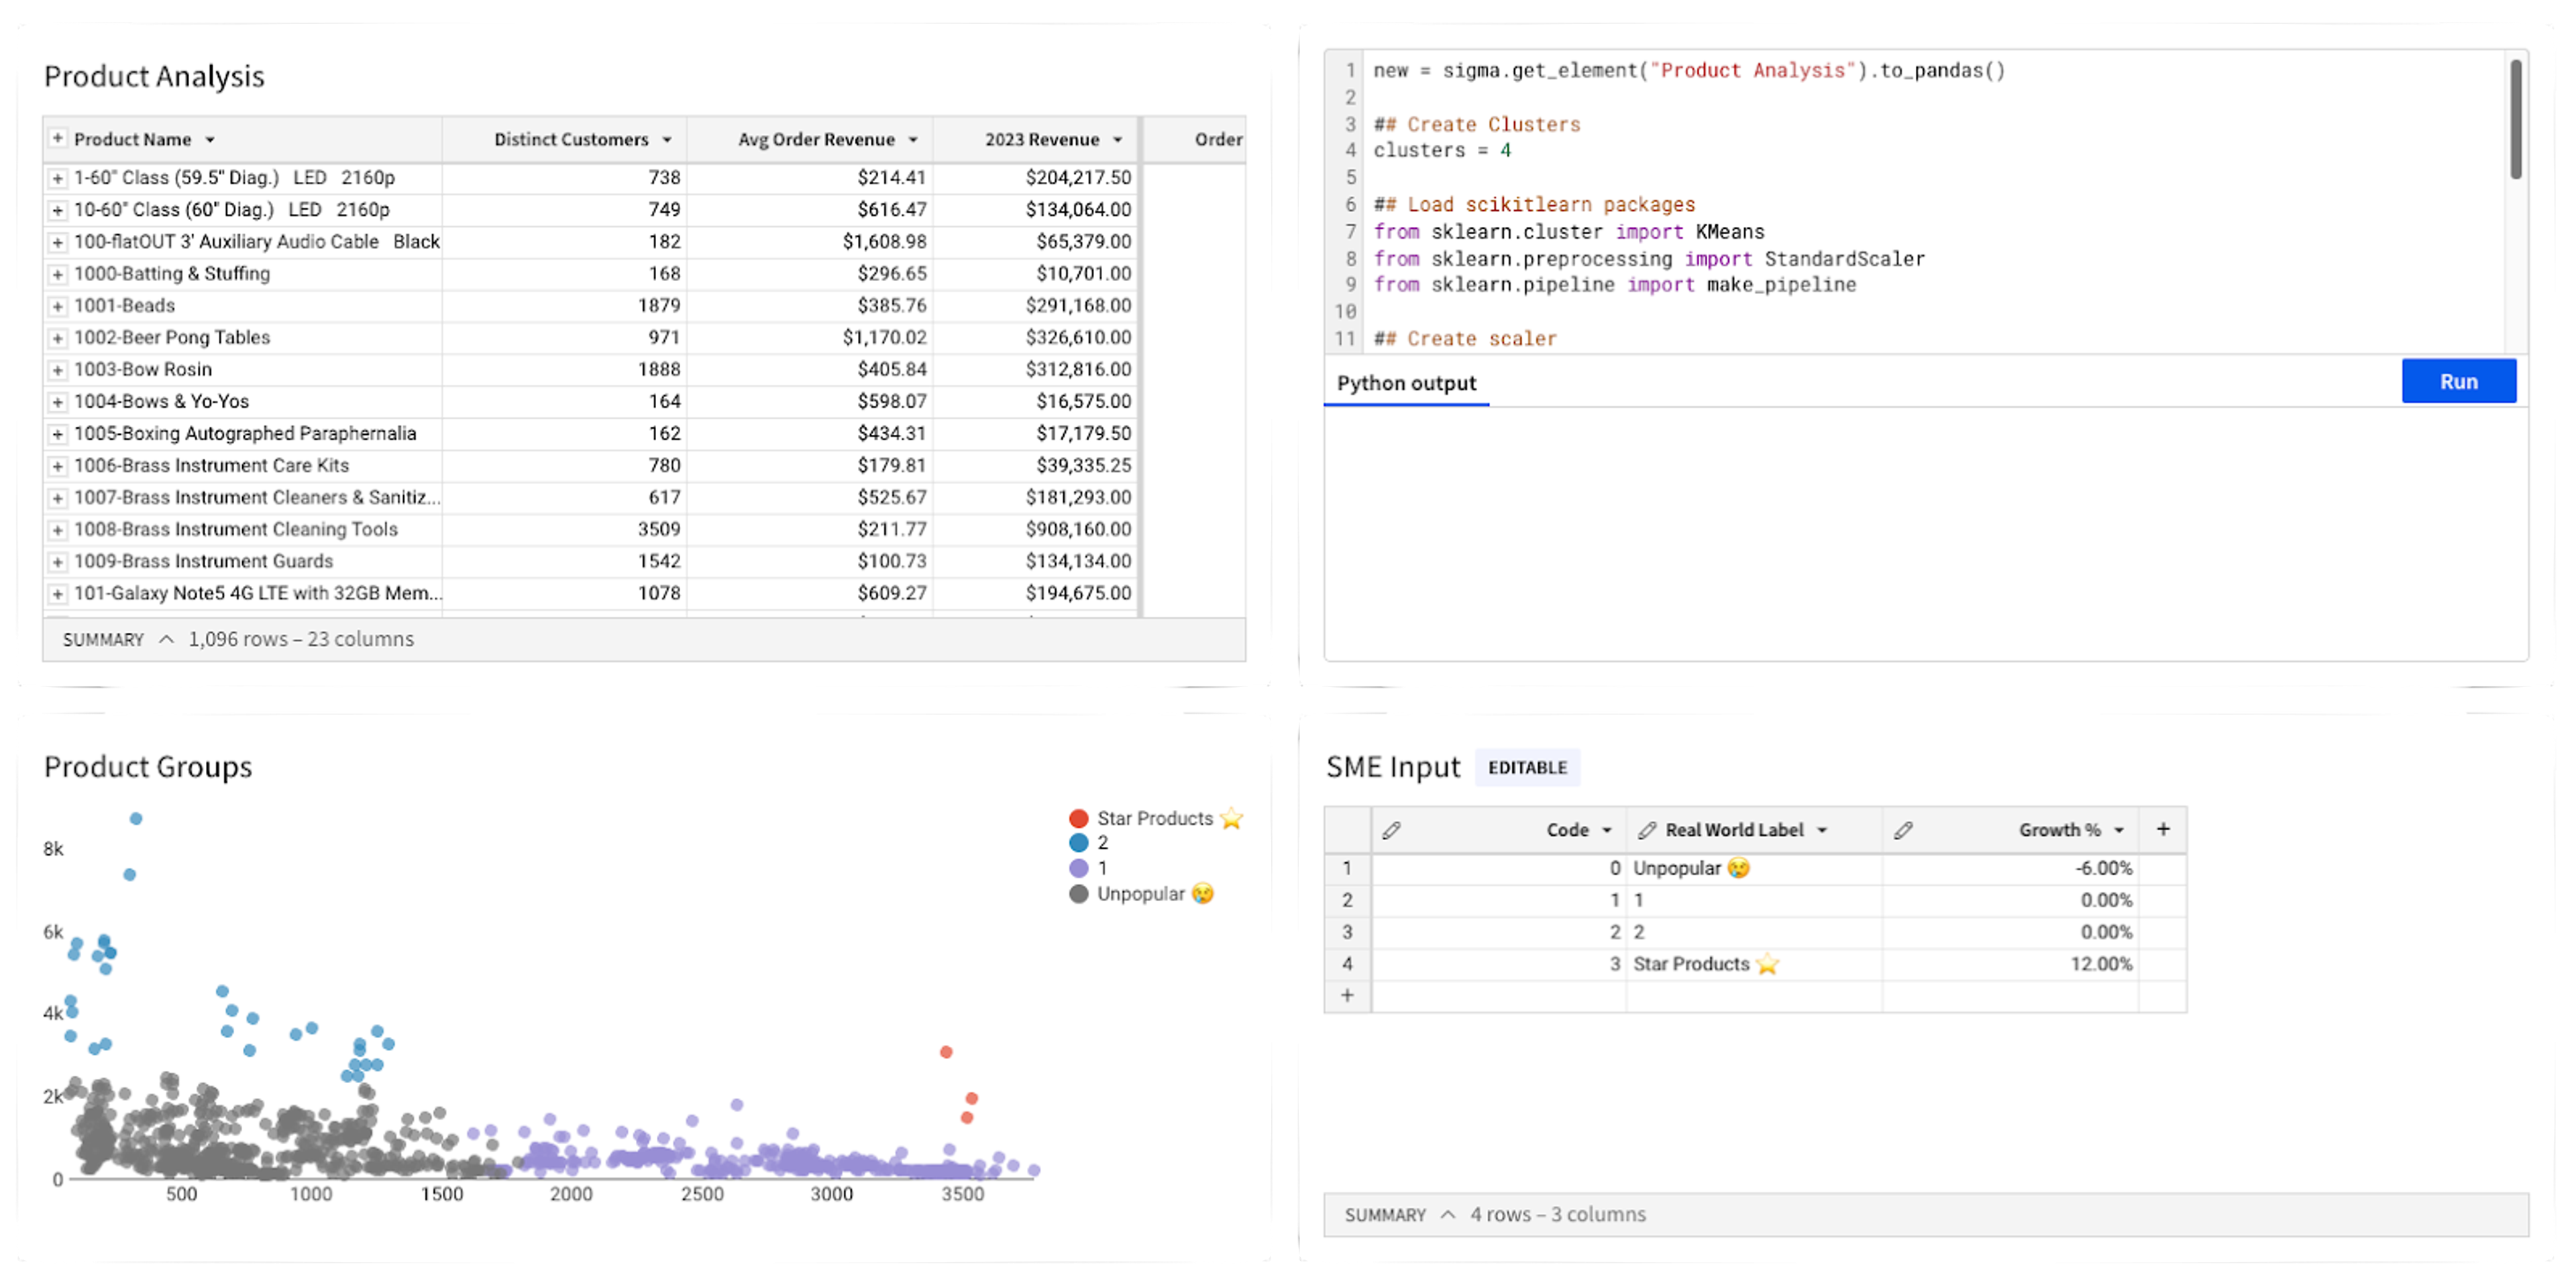Click the blue legend swatch for group 2
Viewport: 2576px width, 1277px height.
(x=1079, y=843)
